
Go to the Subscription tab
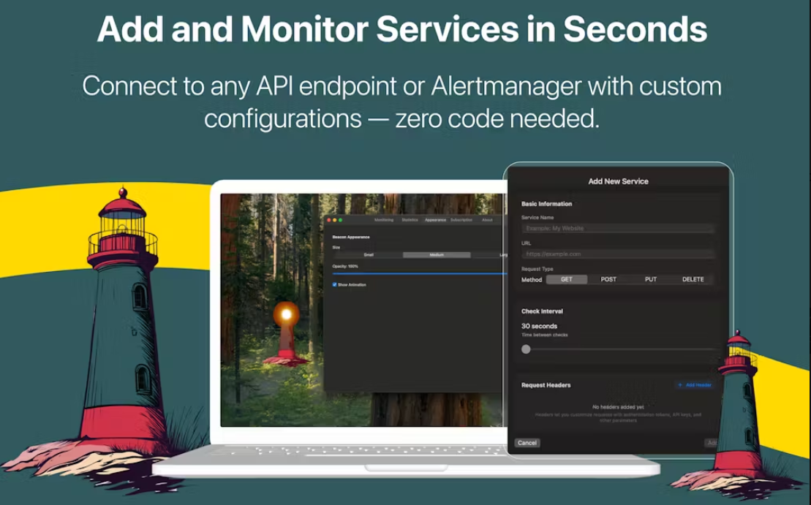[461, 220]
